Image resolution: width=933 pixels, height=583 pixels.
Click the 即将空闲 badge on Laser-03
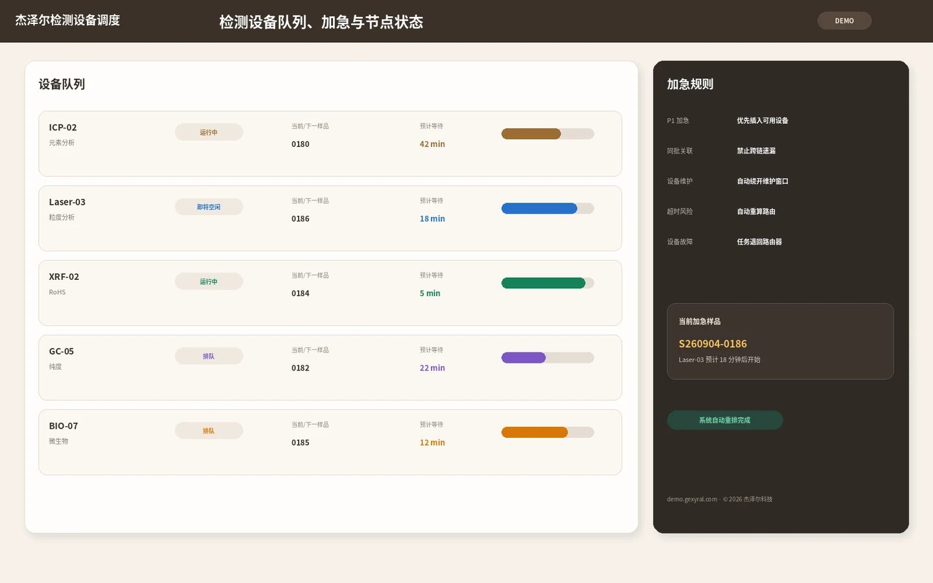209,207
